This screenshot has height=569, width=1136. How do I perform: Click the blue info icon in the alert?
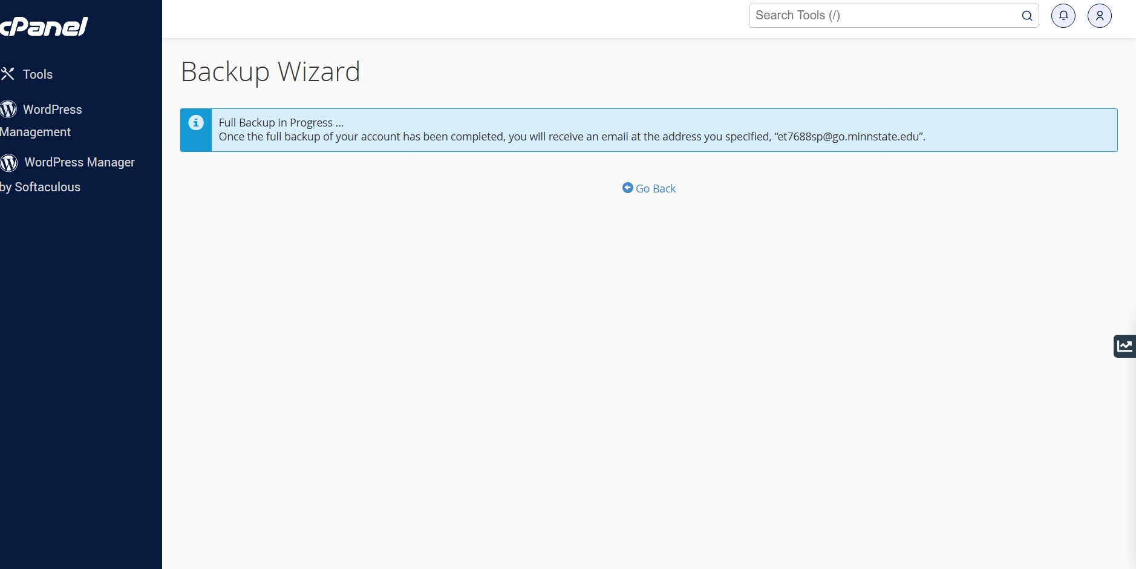click(196, 123)
